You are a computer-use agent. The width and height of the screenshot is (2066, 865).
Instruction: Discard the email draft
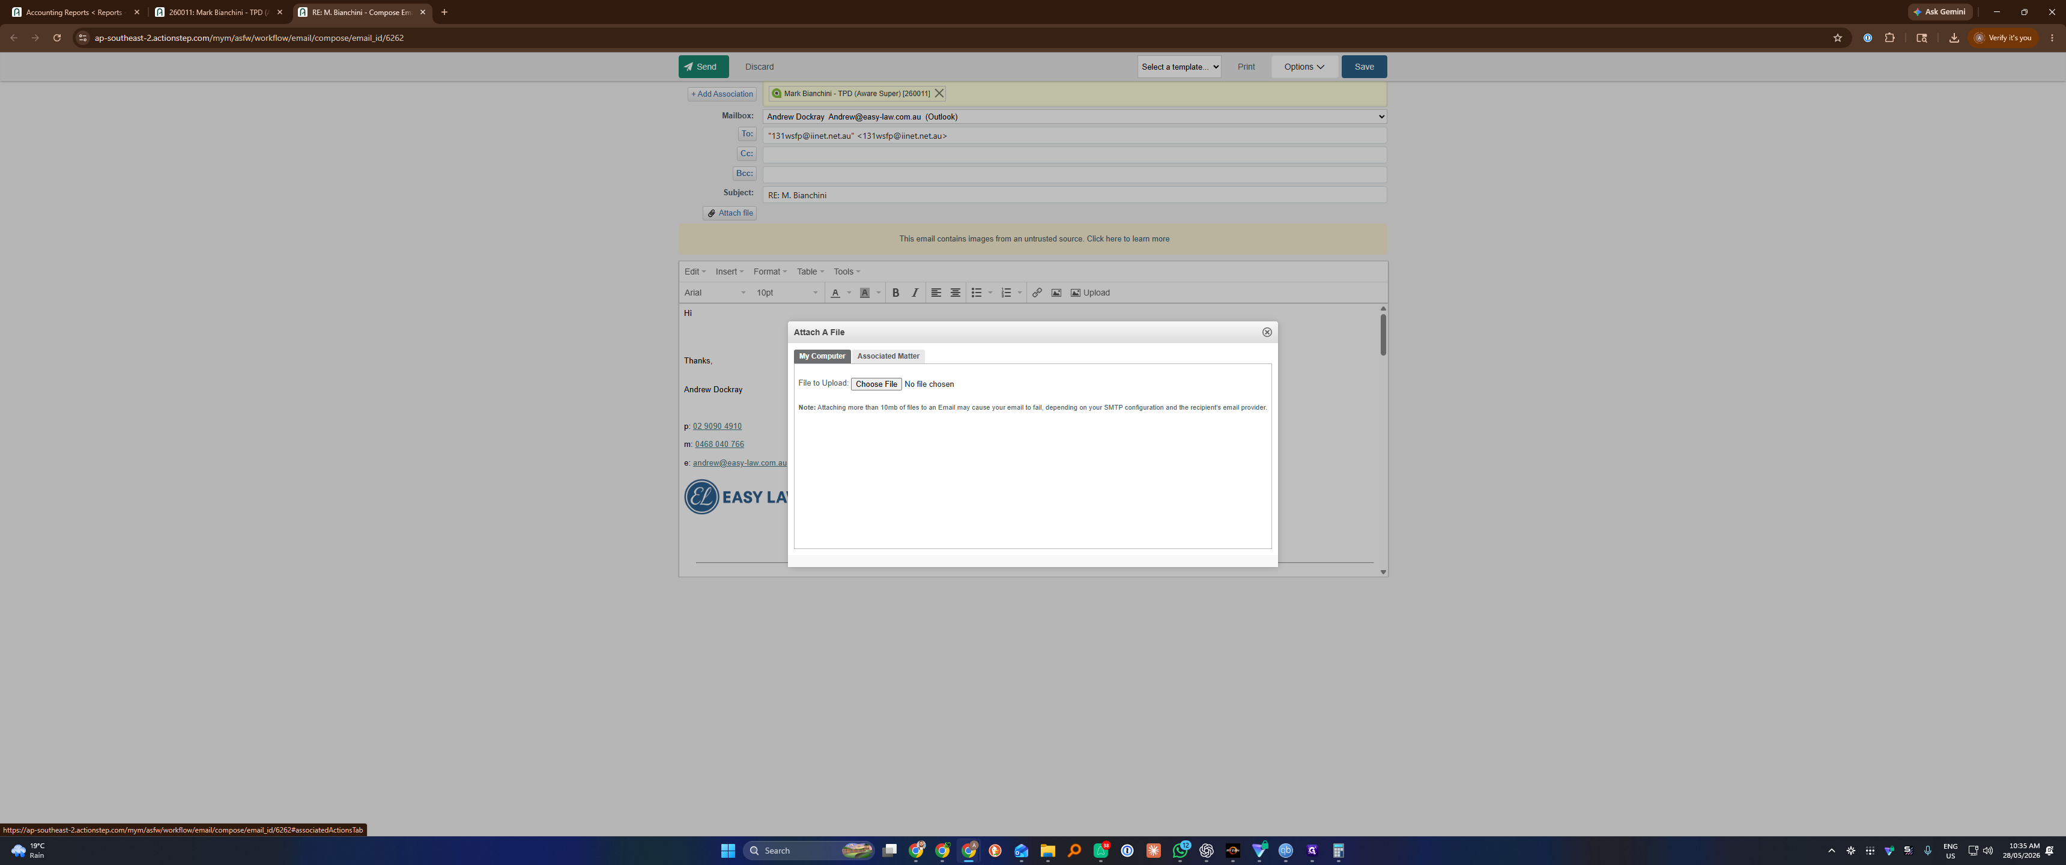coord(759,67)
